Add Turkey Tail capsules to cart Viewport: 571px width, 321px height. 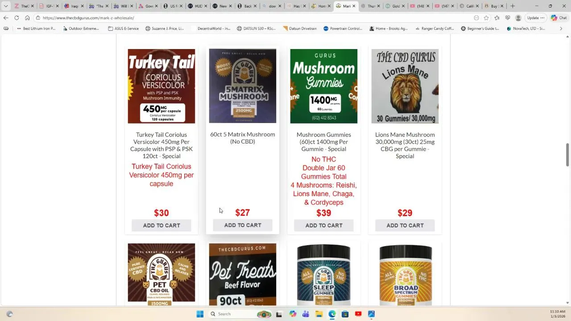tap(161, 226)
